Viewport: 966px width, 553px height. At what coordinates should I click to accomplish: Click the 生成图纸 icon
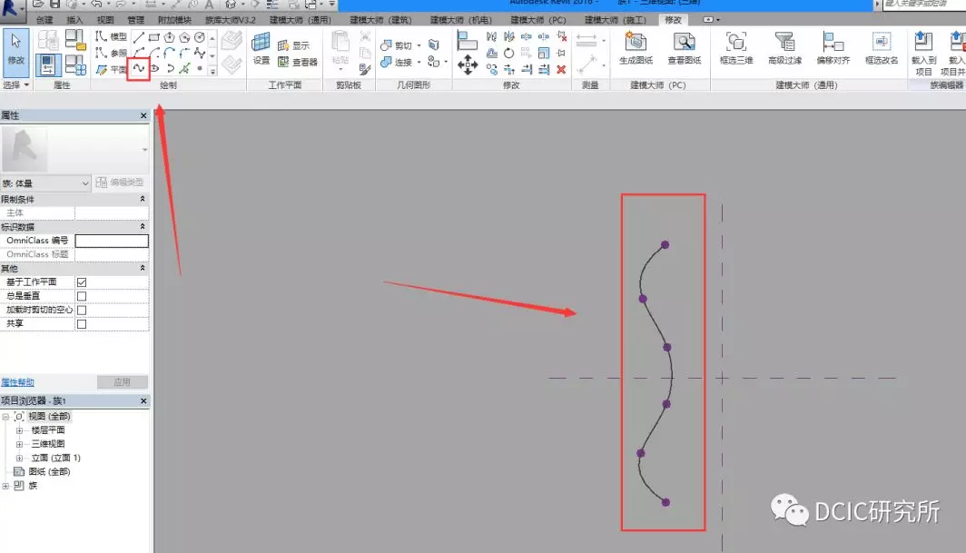[636, 48]
